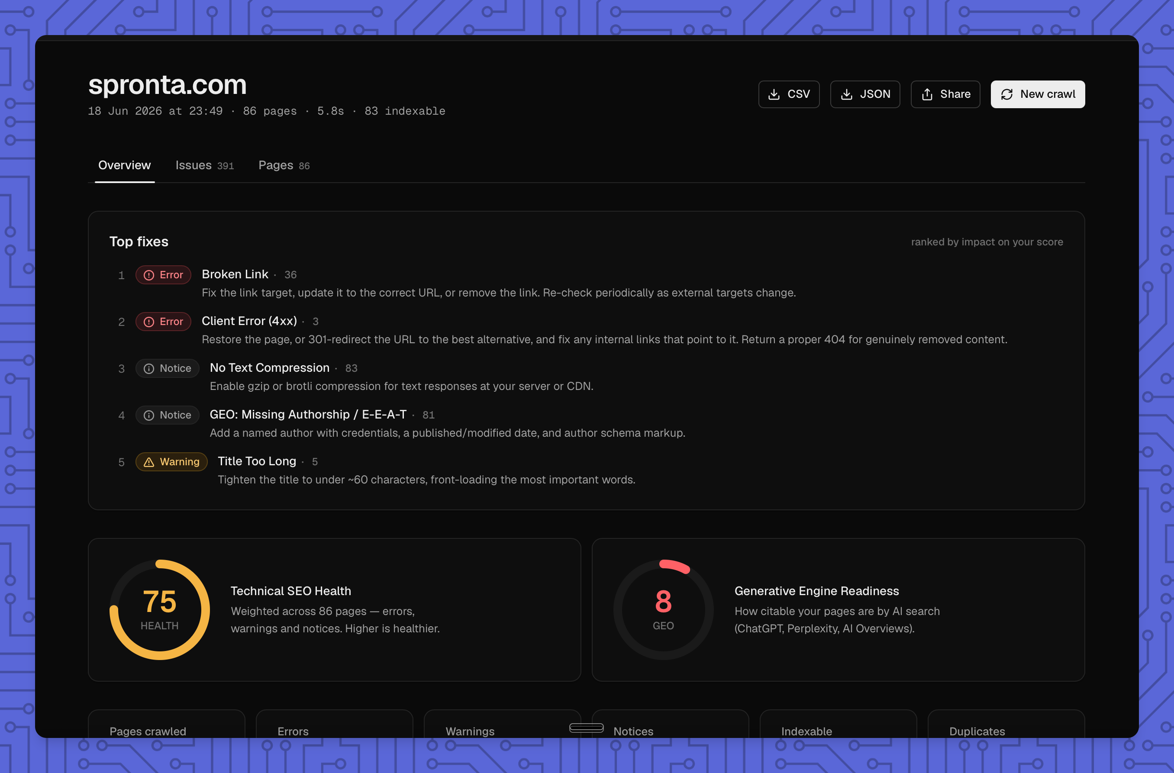The height and width of the screenshot is (773, 1174).
Task: Click the Error badge on Client Error (4xx)
Action: [163, 322]
